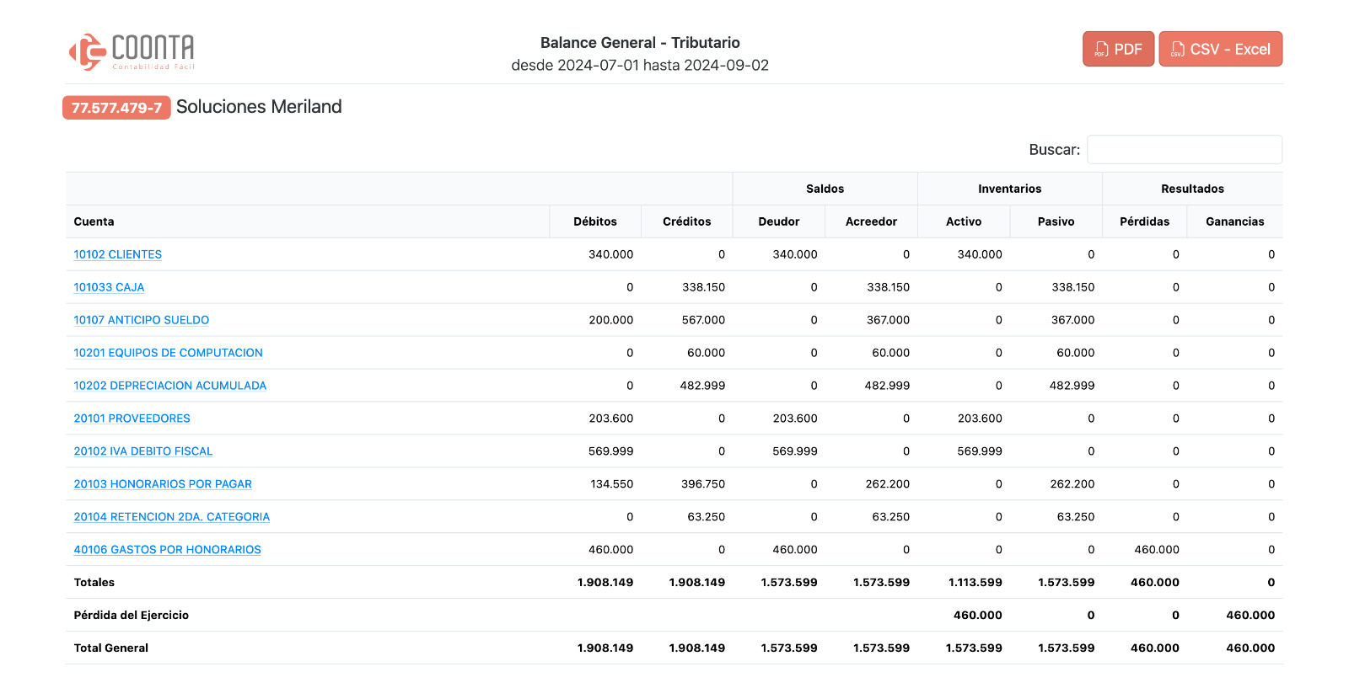The height and width of the screenshot is (688, 1349).
Task: Open the 10107 ANTICIPO SUELDO account
Action: tap(141, 320)
